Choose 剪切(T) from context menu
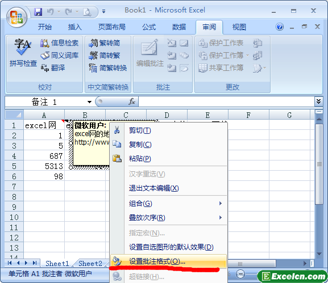 [x=169, y=130]
